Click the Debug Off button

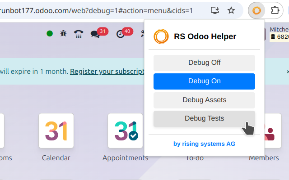click(x=204, y=63)
